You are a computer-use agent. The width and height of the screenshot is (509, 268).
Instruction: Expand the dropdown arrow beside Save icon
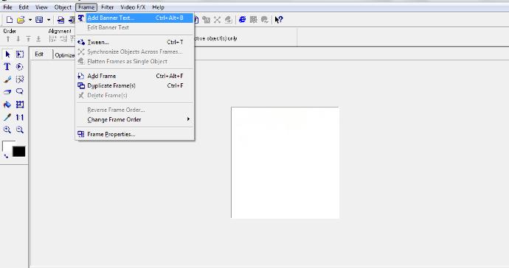(49, 20)
